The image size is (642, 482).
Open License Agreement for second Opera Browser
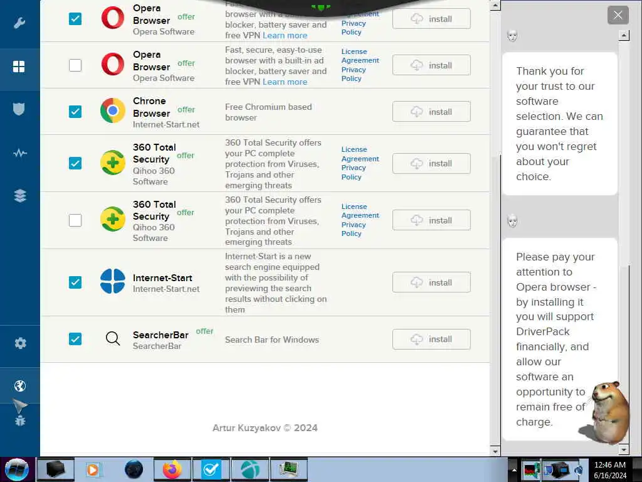tap(360, 56)
